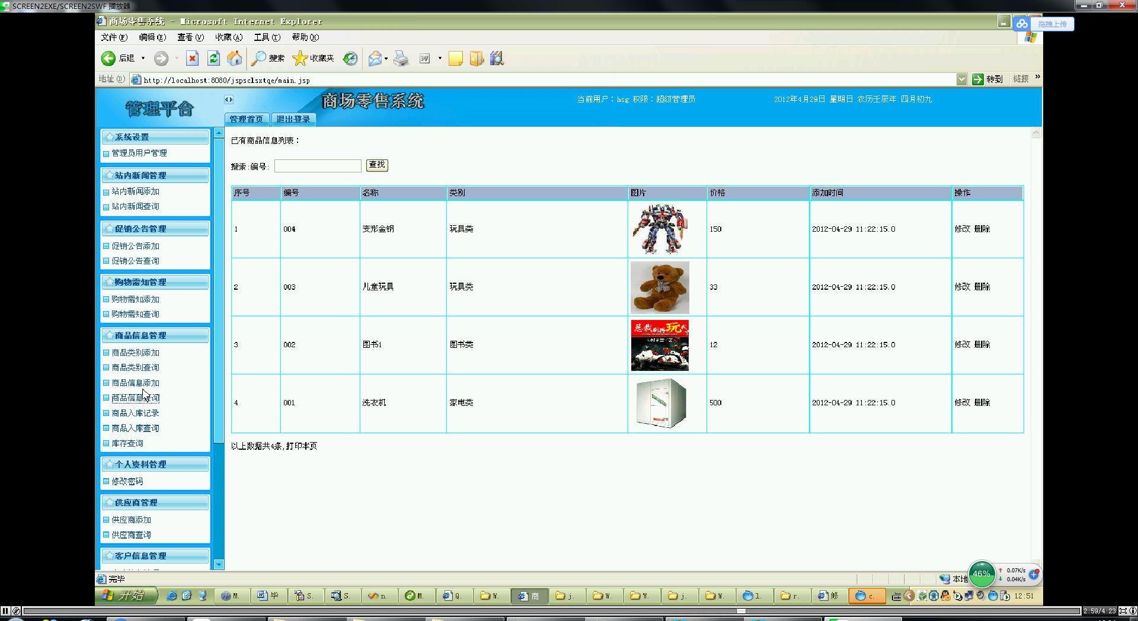Click the Mail envelope icon
This screenshot has height=621, width=1138.
(x=375, y=58)
